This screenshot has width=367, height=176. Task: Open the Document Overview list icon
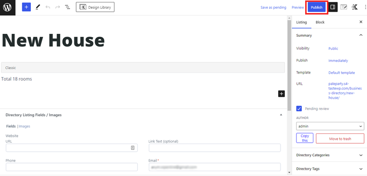68,7
